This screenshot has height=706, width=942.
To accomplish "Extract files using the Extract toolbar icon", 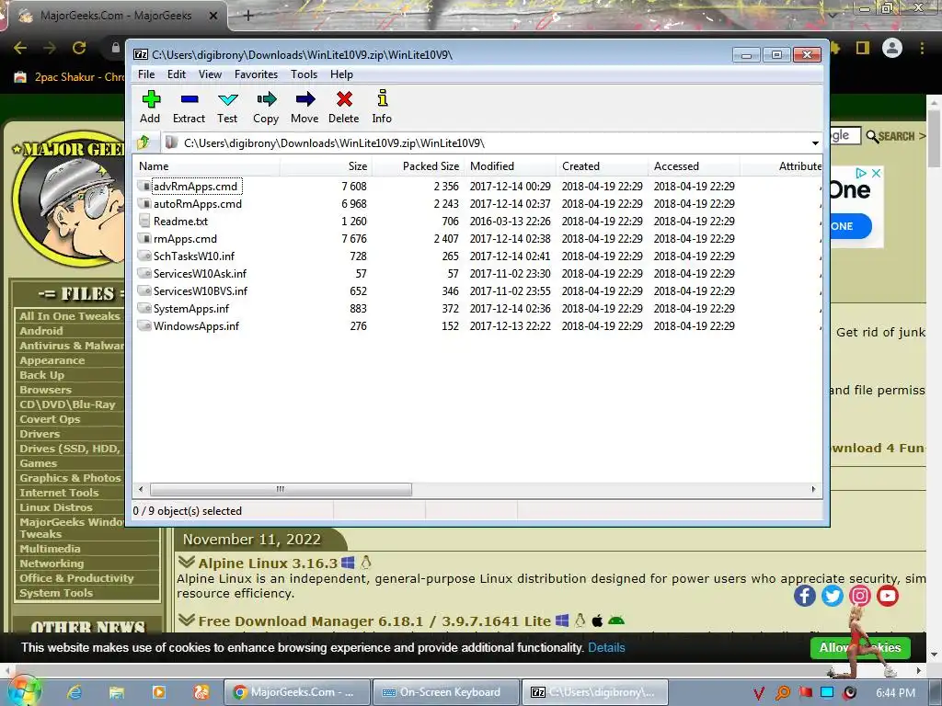I will tap(190, 107).
